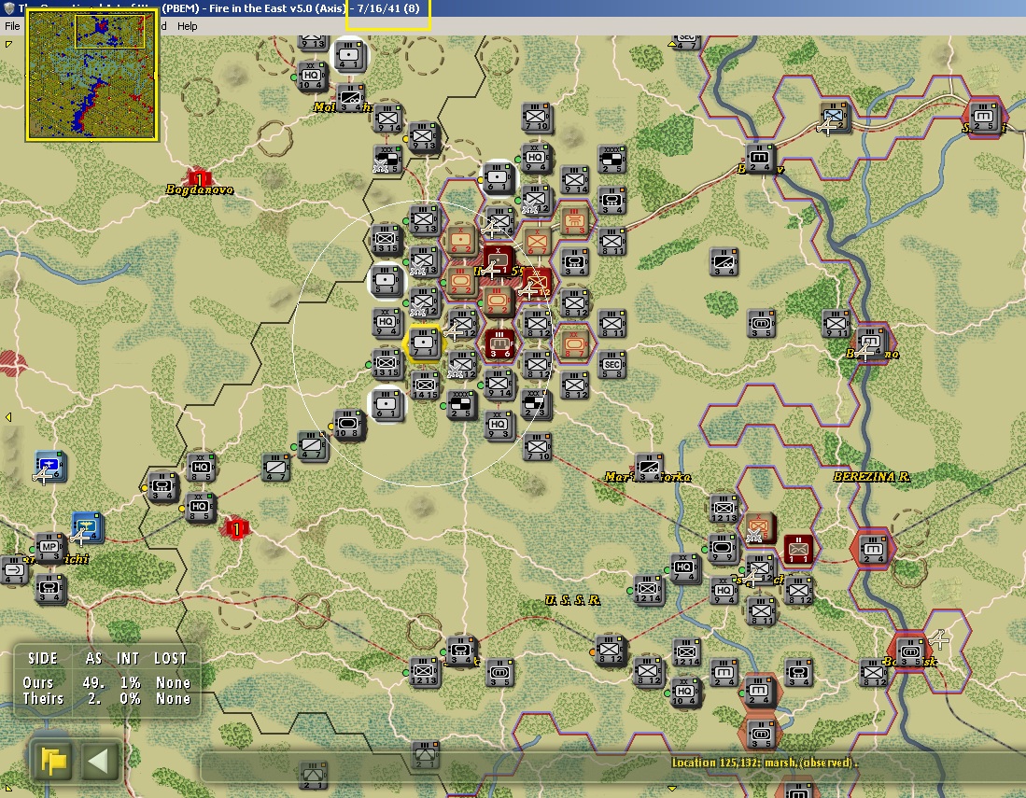This screenshot has width=1026, height=798.
Task: Select the tan Soviet 1-3 regiment
Action: [x=574, y=220]
